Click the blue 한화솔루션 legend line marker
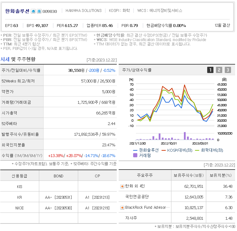The height and width of the screenshot is (231, 237). click(x=135, y=150)
